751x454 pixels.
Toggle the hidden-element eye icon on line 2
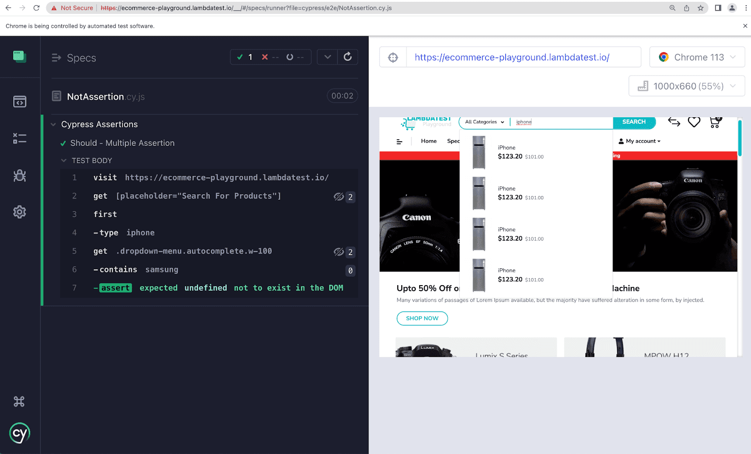pyautogui.click(x=339, y=197)
